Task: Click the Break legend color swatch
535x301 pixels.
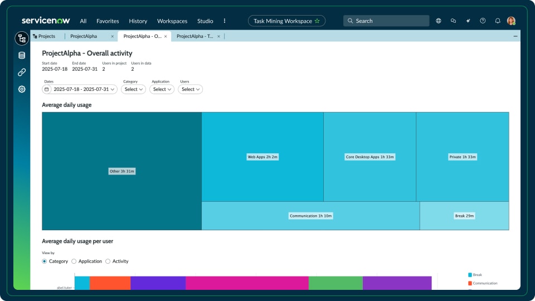Action: pos(470,275)
